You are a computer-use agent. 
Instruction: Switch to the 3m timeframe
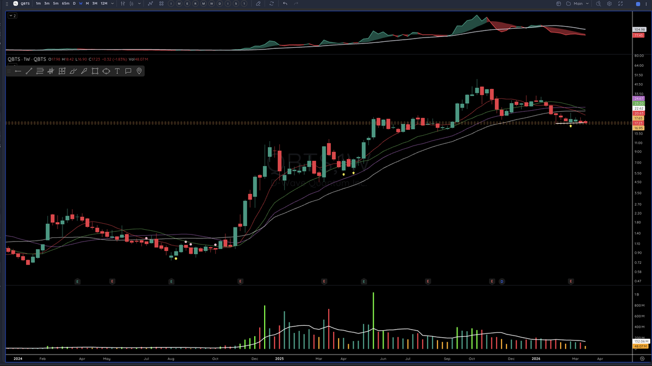click(x=47, y=4)
